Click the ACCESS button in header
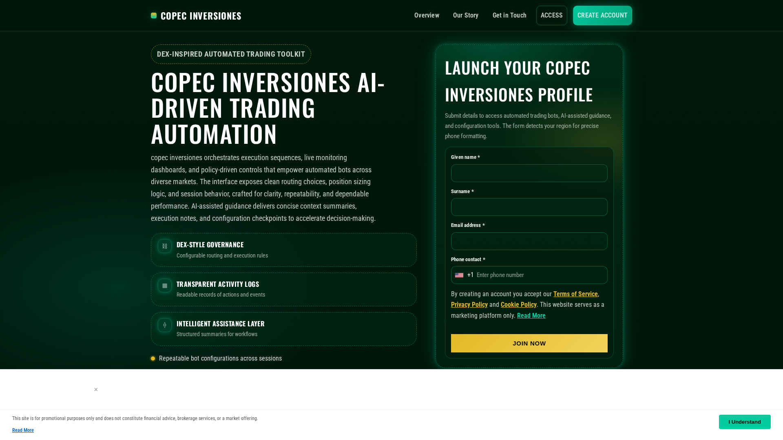783x440 pixels. pyautogui.click(x=552, y=15)
